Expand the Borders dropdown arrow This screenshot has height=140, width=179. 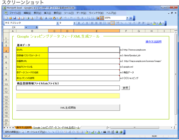pyautogui.click(x=151, y=23)
